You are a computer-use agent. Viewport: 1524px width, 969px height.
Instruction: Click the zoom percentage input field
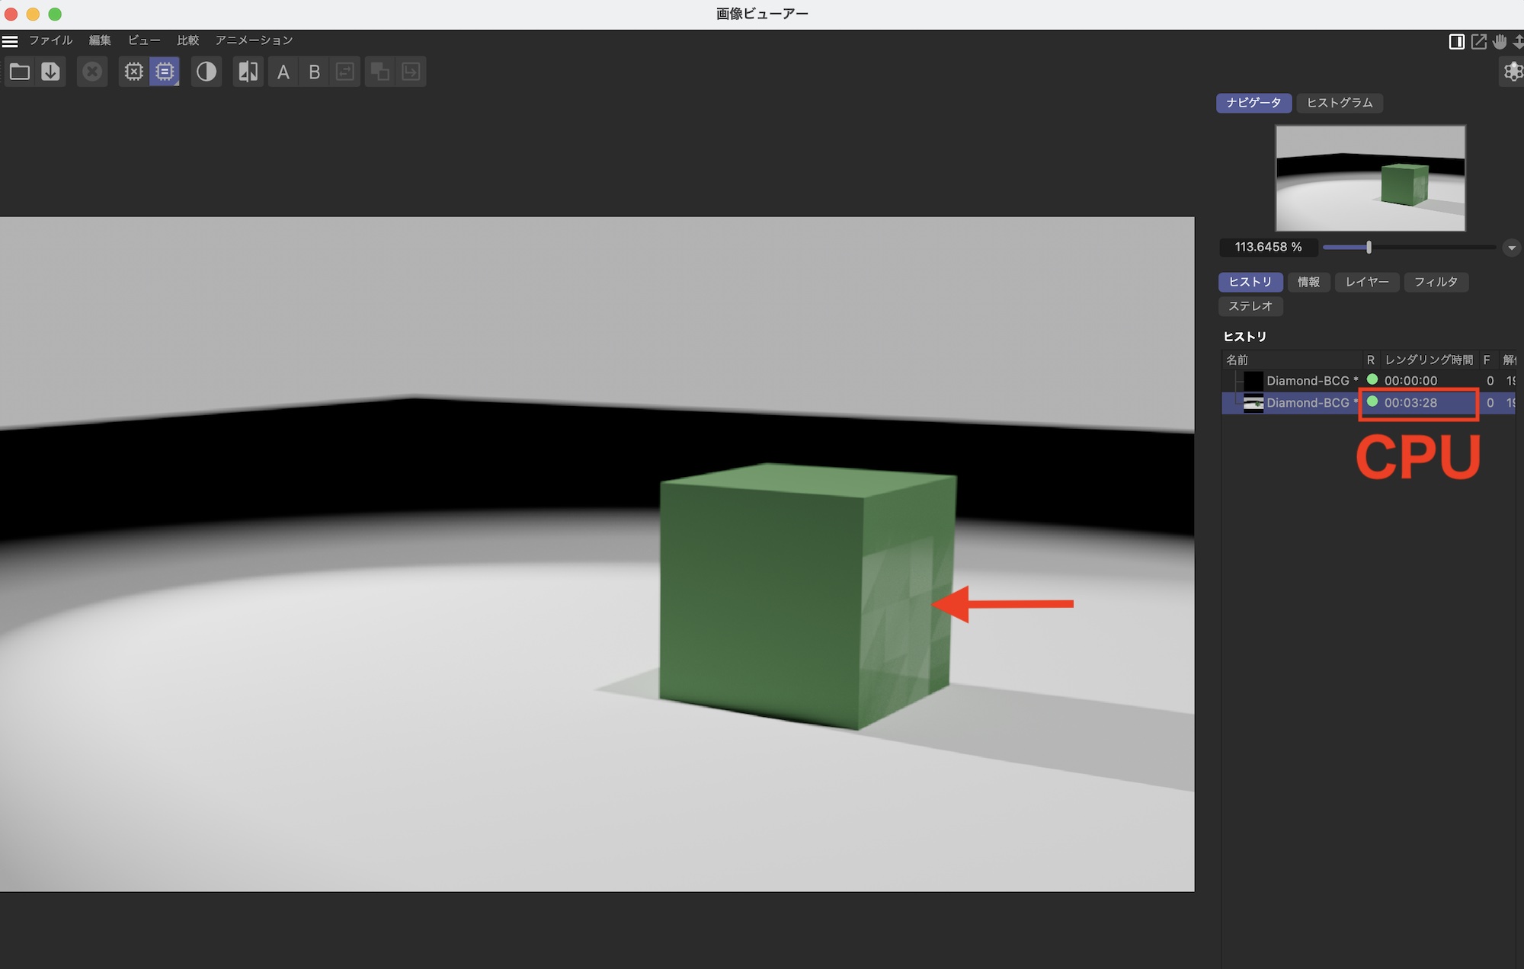(x=1268, y=248)
